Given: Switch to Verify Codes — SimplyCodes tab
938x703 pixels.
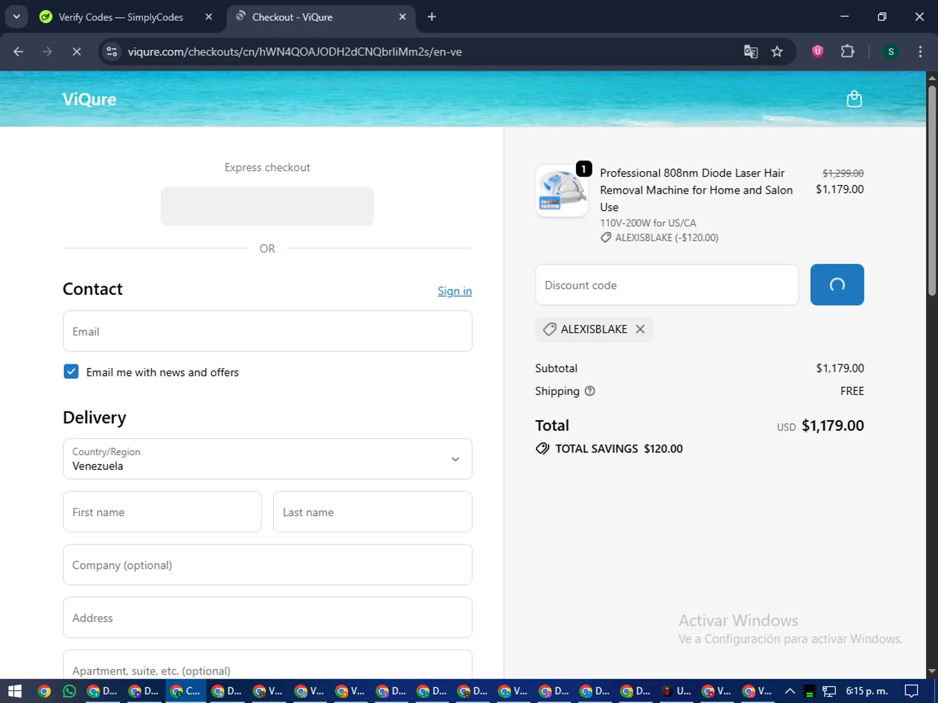Looking at the screenshot, I should [x=121, y=17].
